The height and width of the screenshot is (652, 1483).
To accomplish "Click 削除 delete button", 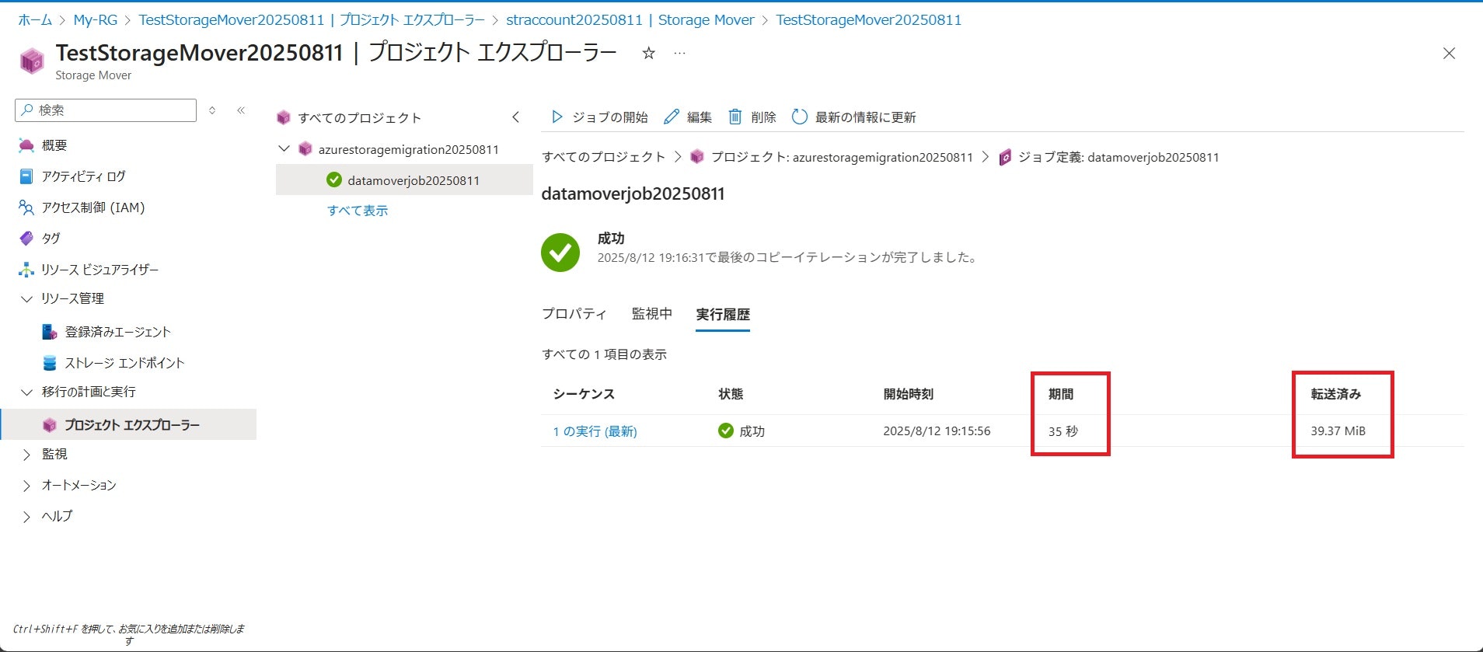I will click(752, 117).
